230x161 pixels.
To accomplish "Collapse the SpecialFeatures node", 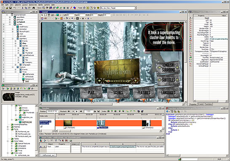I will pyautogui.click(x=16, y=55).
